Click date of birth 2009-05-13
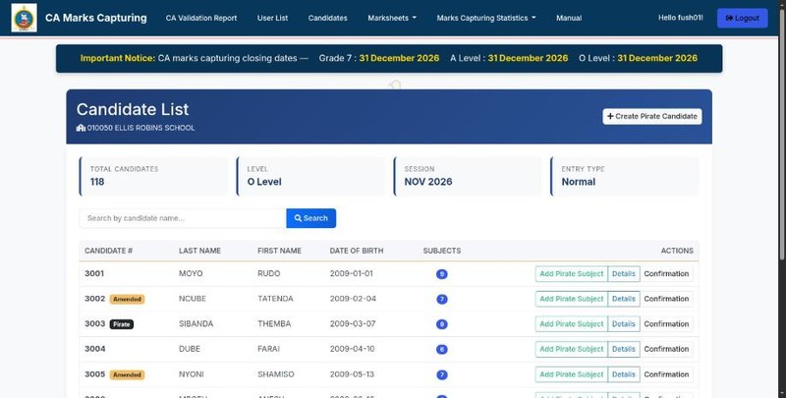 point(352,374)
